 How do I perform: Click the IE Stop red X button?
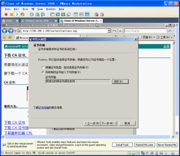(x=120, y=31)
